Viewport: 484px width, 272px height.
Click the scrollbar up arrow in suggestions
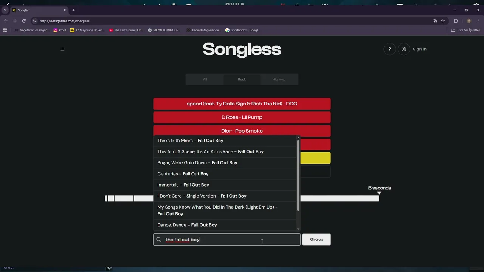(298, 138)
